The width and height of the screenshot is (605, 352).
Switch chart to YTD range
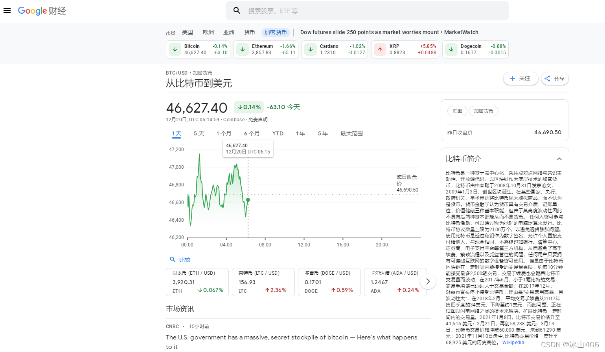pos(278,133)
